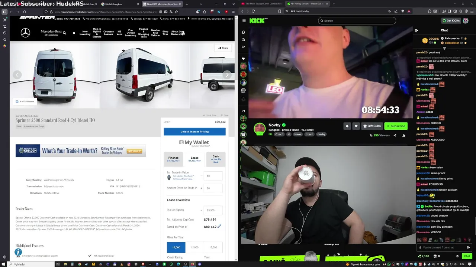Screen dimensions: 476x267
Task: Click Get KICKs button
Action: pyautogui.click(x=451, y=21)
